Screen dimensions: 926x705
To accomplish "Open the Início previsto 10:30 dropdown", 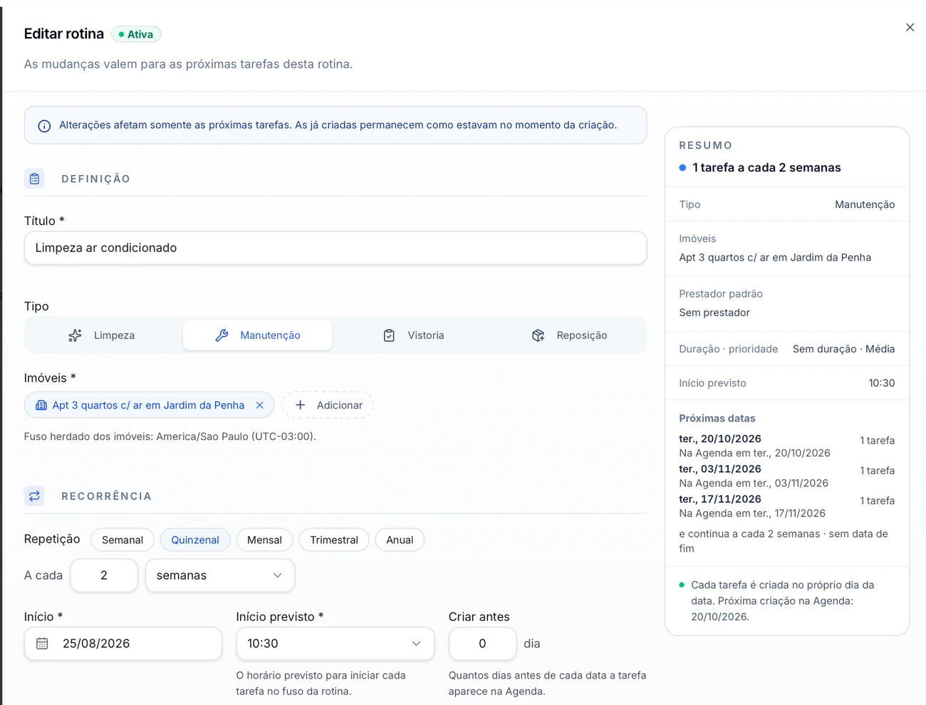I will [335, 644].
